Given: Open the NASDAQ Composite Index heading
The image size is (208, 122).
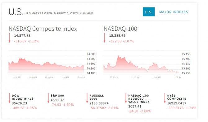Looking at the screenshot, I should 43,29.
